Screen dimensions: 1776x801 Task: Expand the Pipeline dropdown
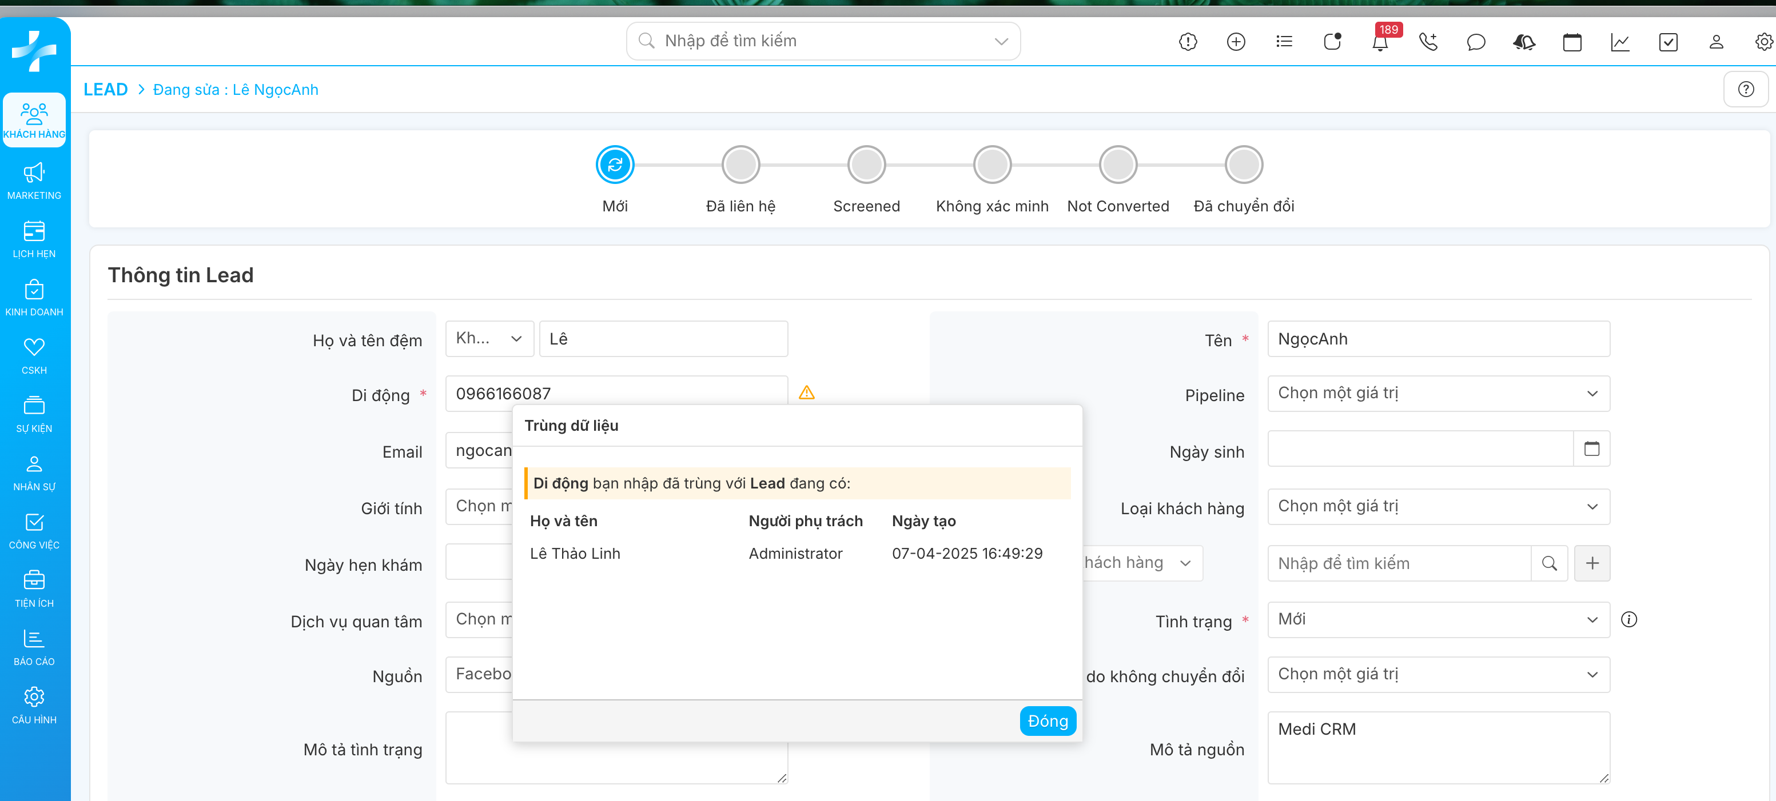pyautogui.click(x=1437, y=393)
